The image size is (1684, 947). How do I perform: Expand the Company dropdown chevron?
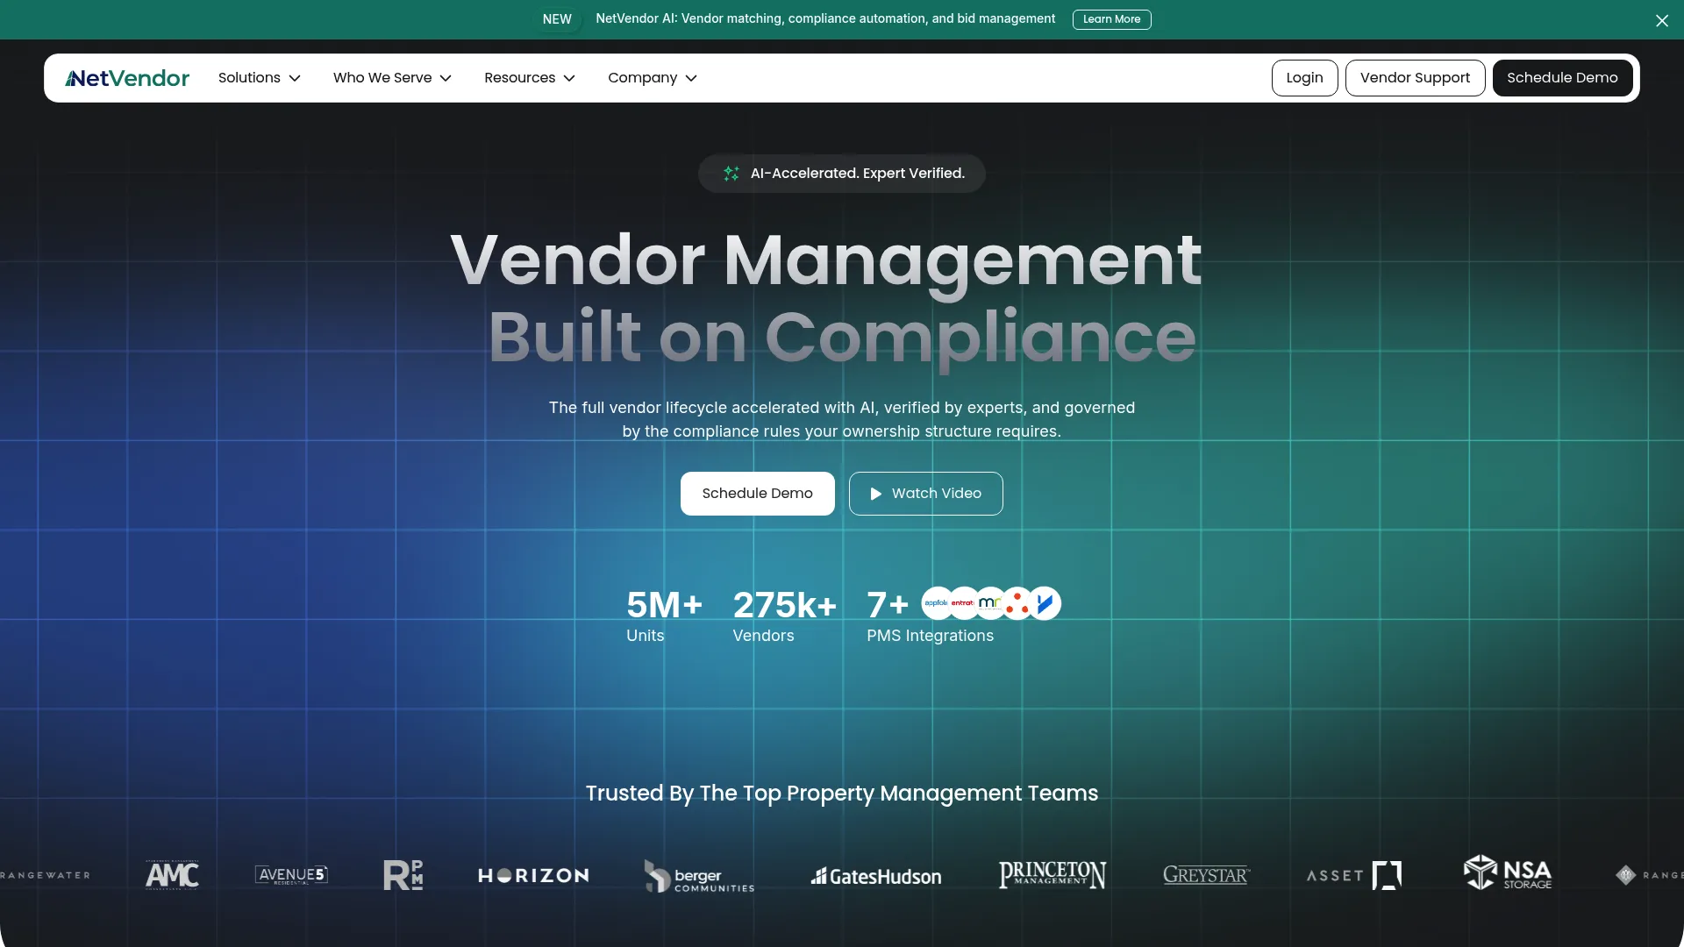click(x=691, y=78)
